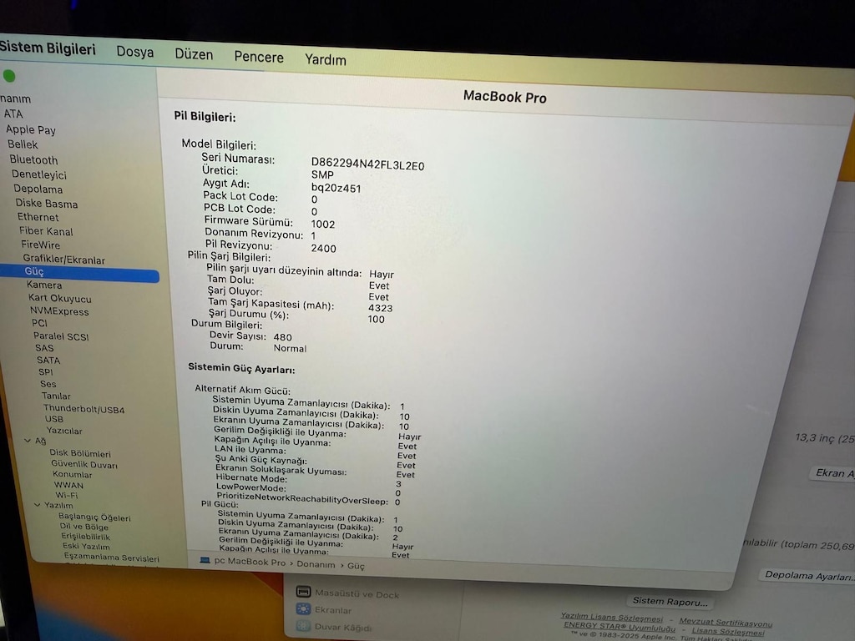The height and width of the screenshot is (641, 855).
Task: Select USB in the sidebar
Action: pyautogui.click(x=54, y=419)
